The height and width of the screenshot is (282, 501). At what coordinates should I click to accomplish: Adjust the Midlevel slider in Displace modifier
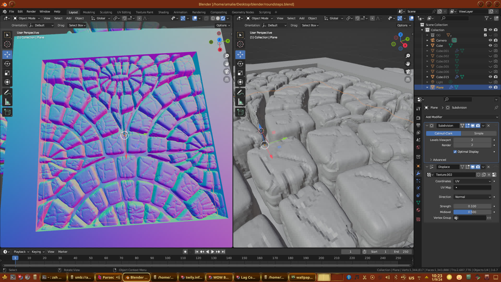pos(472,212)
